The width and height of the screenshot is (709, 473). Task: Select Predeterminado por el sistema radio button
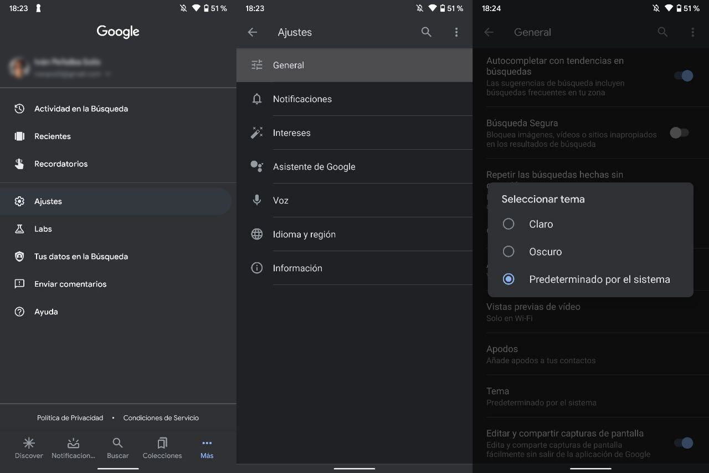tap(508, 279)
